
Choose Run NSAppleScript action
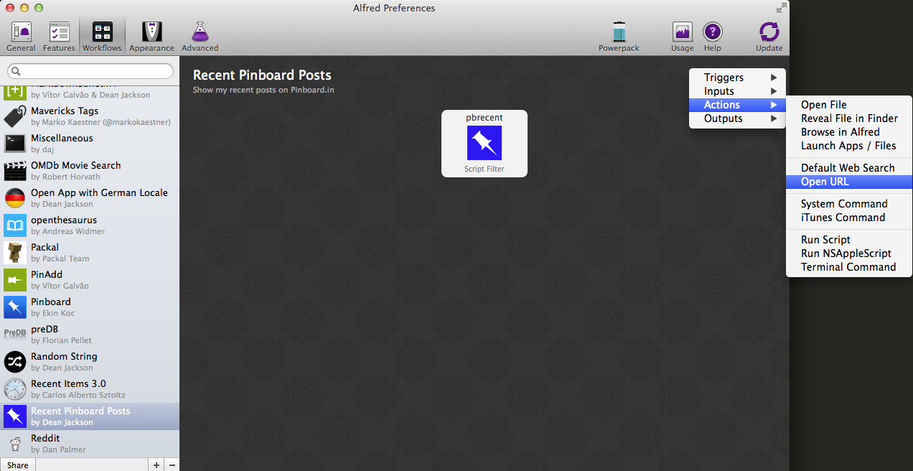(849, 253)
